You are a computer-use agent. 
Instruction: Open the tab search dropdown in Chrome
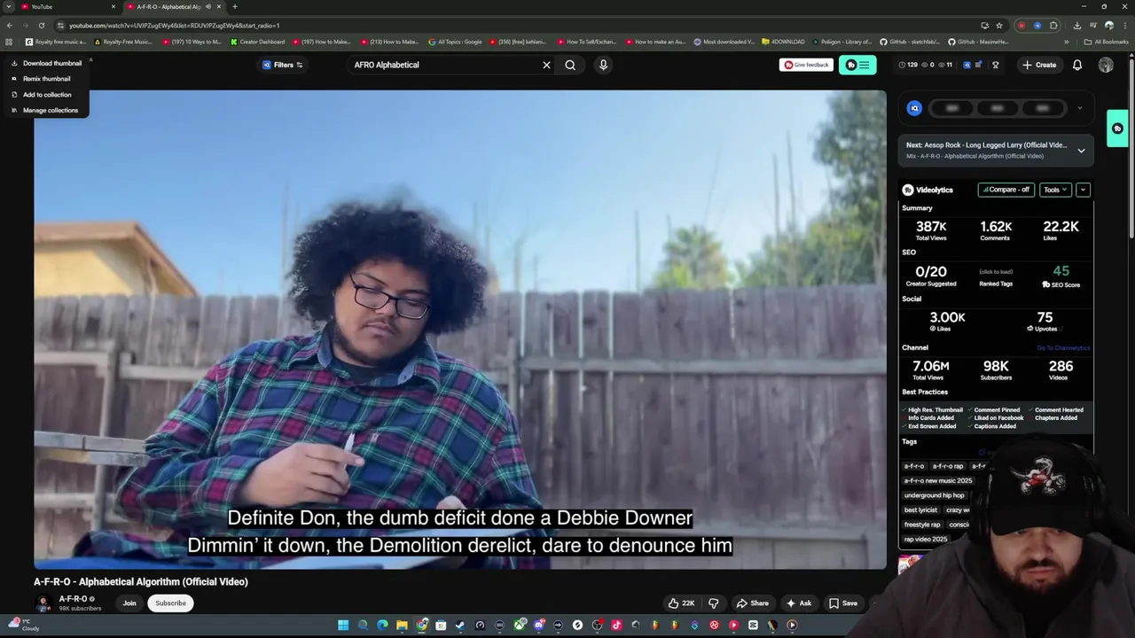click(x=9, y=6)
